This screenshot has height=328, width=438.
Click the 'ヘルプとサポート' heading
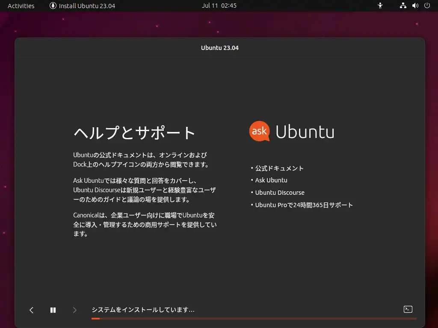(134, 132)
